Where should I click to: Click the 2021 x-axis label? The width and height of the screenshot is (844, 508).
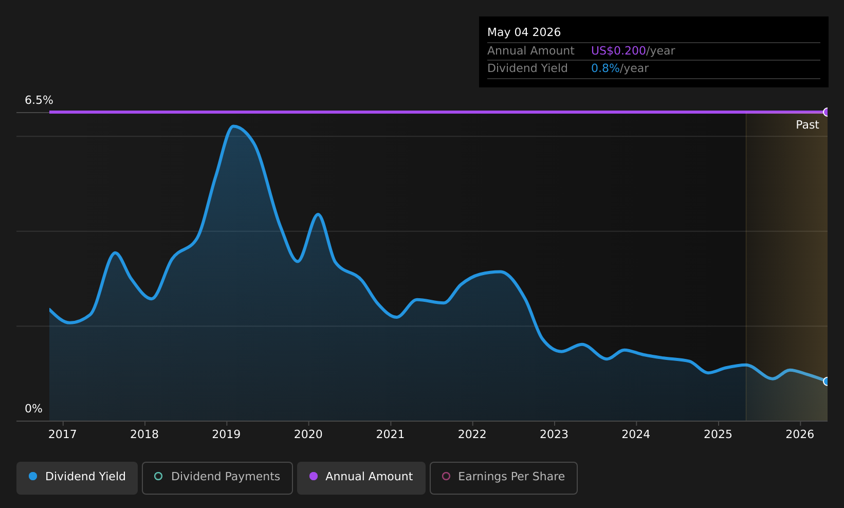[x=390, y=434]
